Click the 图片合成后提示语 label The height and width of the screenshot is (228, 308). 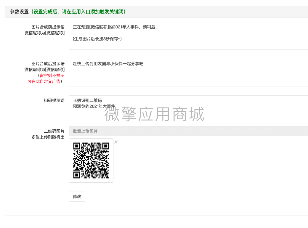(48, 64)
